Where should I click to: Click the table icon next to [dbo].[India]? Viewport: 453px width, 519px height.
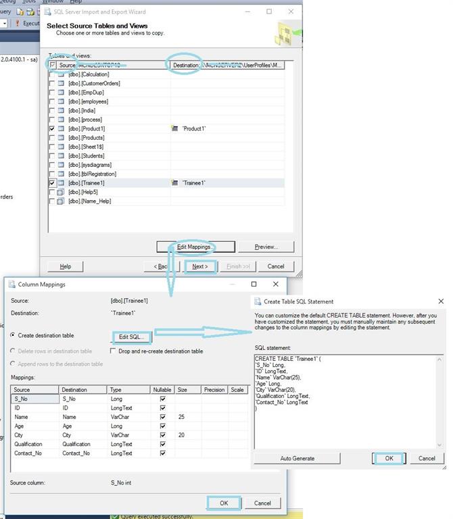(x=61, y=111)
